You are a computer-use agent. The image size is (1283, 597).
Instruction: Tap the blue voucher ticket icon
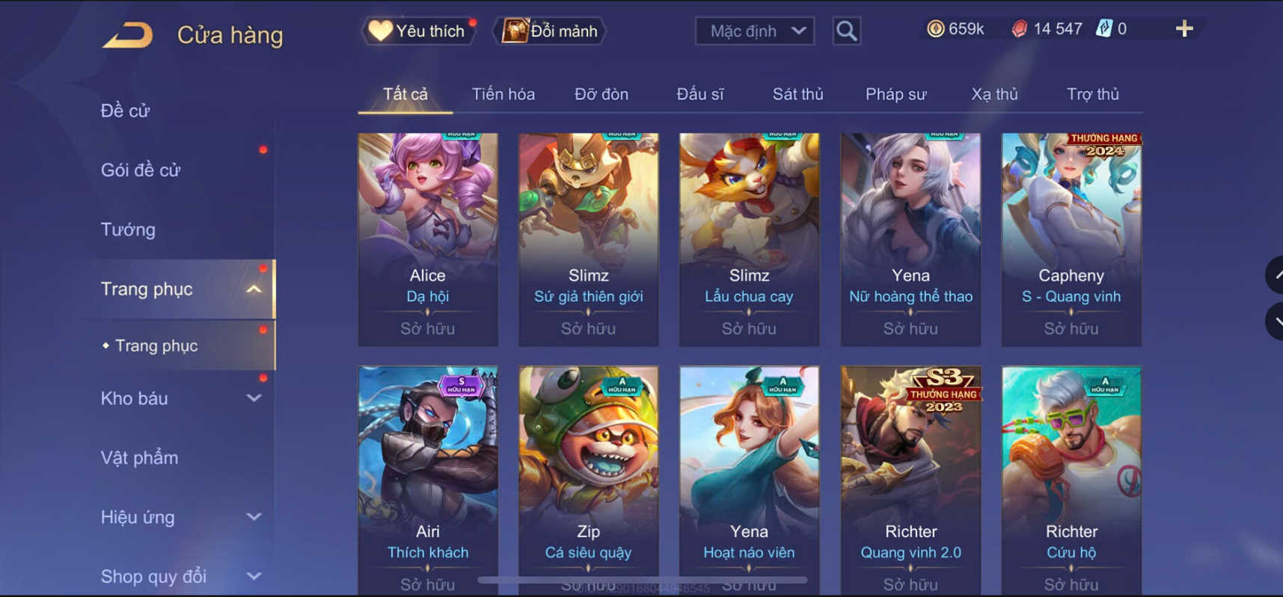click(1103, 28)
